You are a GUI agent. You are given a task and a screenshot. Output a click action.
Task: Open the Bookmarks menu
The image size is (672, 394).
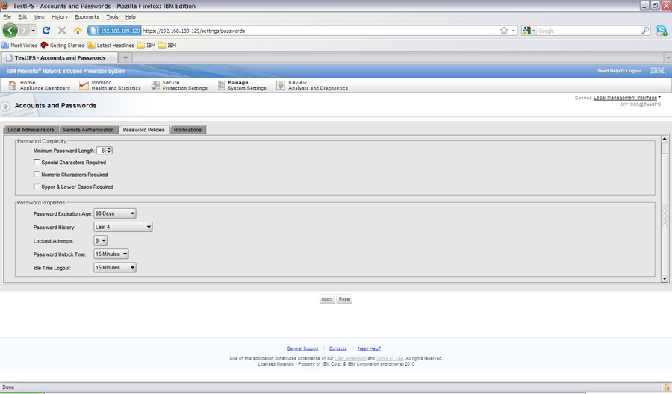tap(87, 16)
